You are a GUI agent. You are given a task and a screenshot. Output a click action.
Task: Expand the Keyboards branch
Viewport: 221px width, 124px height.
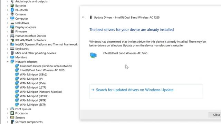(8, 49)
